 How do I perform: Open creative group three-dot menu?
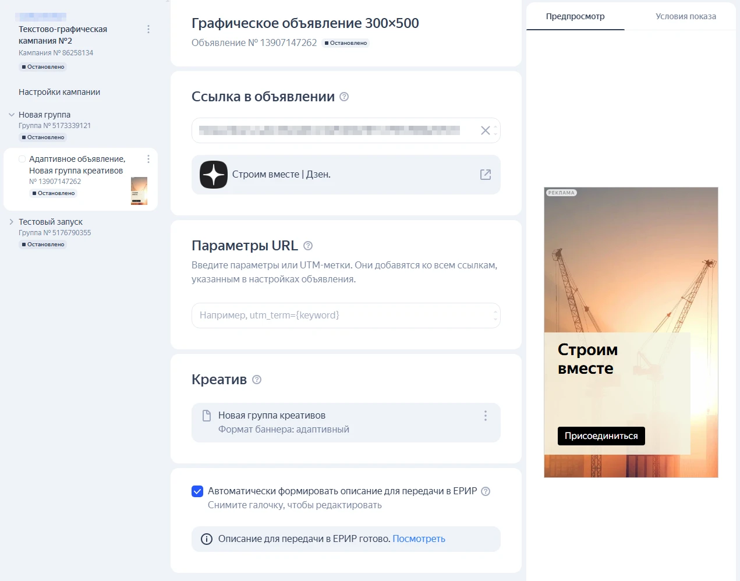(x=486, y=416)
